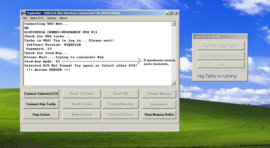Click the Read PIN button
Image resolution: width=270 pixels, height=148 pixels.
(120, 94)
